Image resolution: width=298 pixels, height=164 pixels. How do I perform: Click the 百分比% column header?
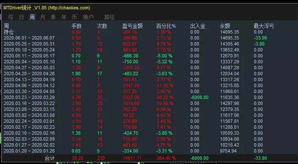pos(166,26)
